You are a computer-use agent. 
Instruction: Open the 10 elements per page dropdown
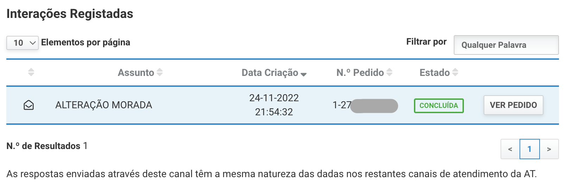(23, 43)
